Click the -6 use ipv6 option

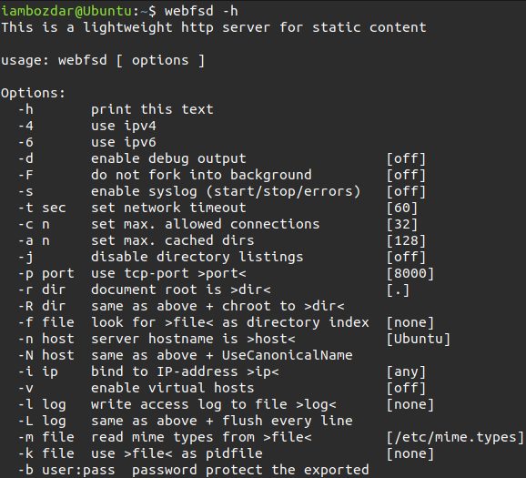87,142
